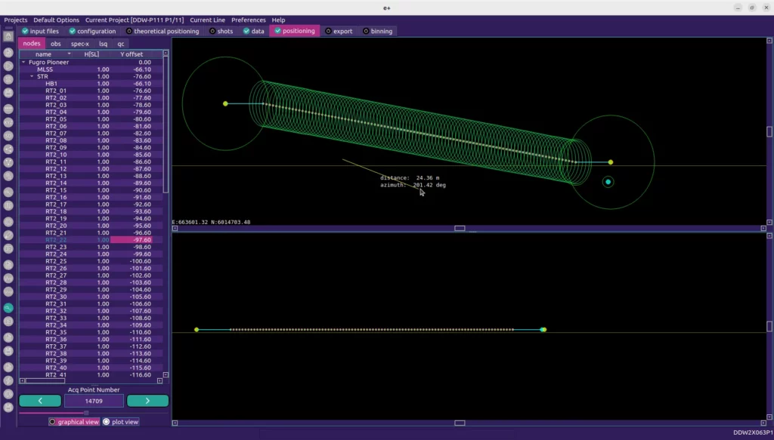Select the RT2_22 row

click(x=91, y=240)
